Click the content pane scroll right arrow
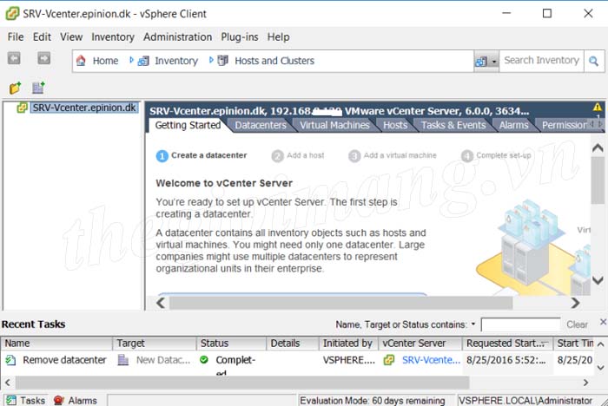608x406 pixels. click(575, 303)
